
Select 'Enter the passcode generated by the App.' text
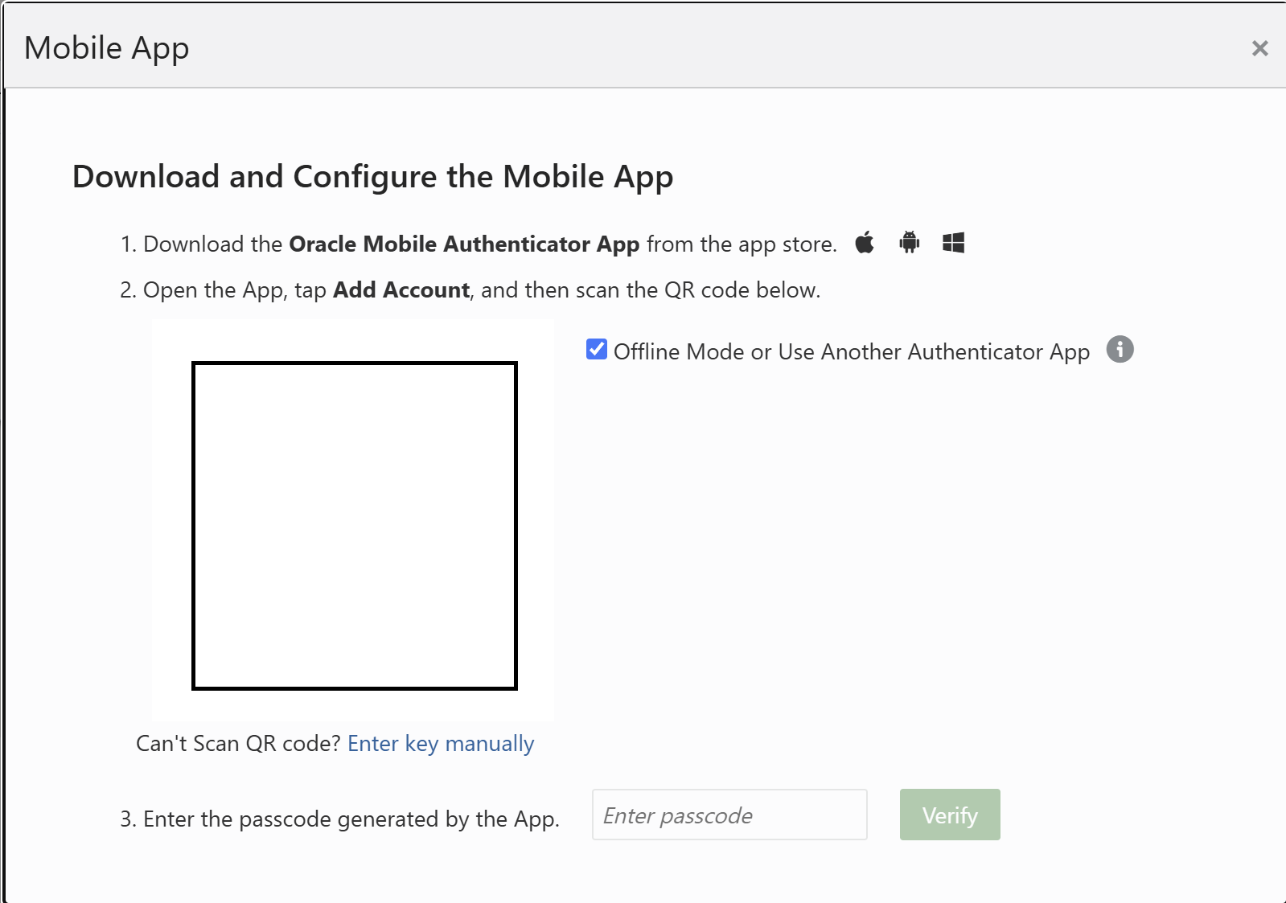click(351, 819)
